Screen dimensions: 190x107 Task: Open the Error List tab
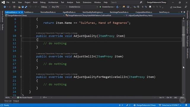point(8,101)
